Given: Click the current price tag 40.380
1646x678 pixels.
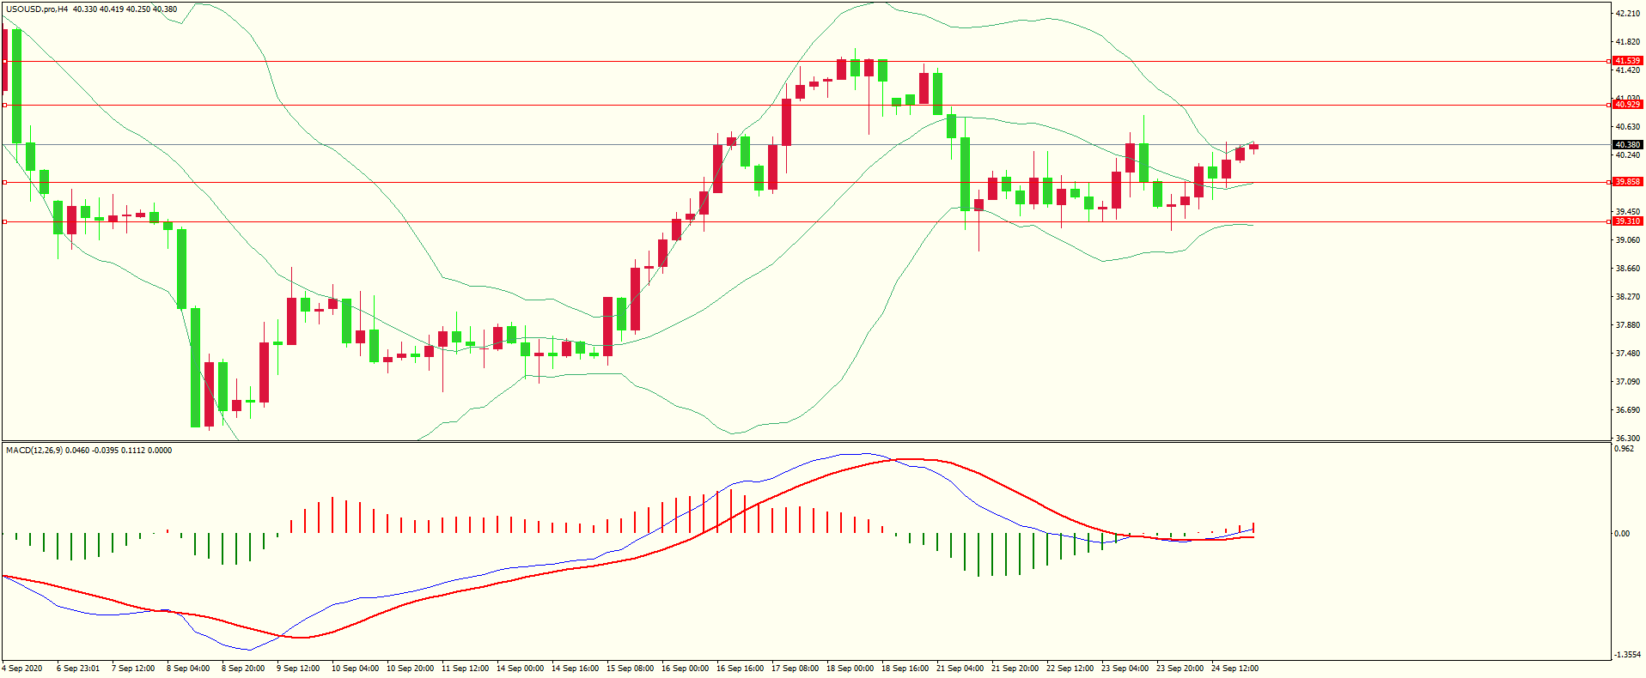Looking at the screenshot, I should [x=1628, y=145].
